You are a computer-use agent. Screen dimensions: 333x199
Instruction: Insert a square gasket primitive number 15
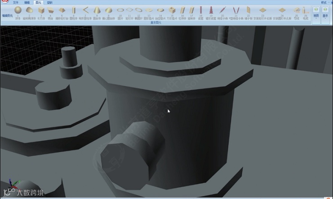pyautogui.click(x=172, y=13)
